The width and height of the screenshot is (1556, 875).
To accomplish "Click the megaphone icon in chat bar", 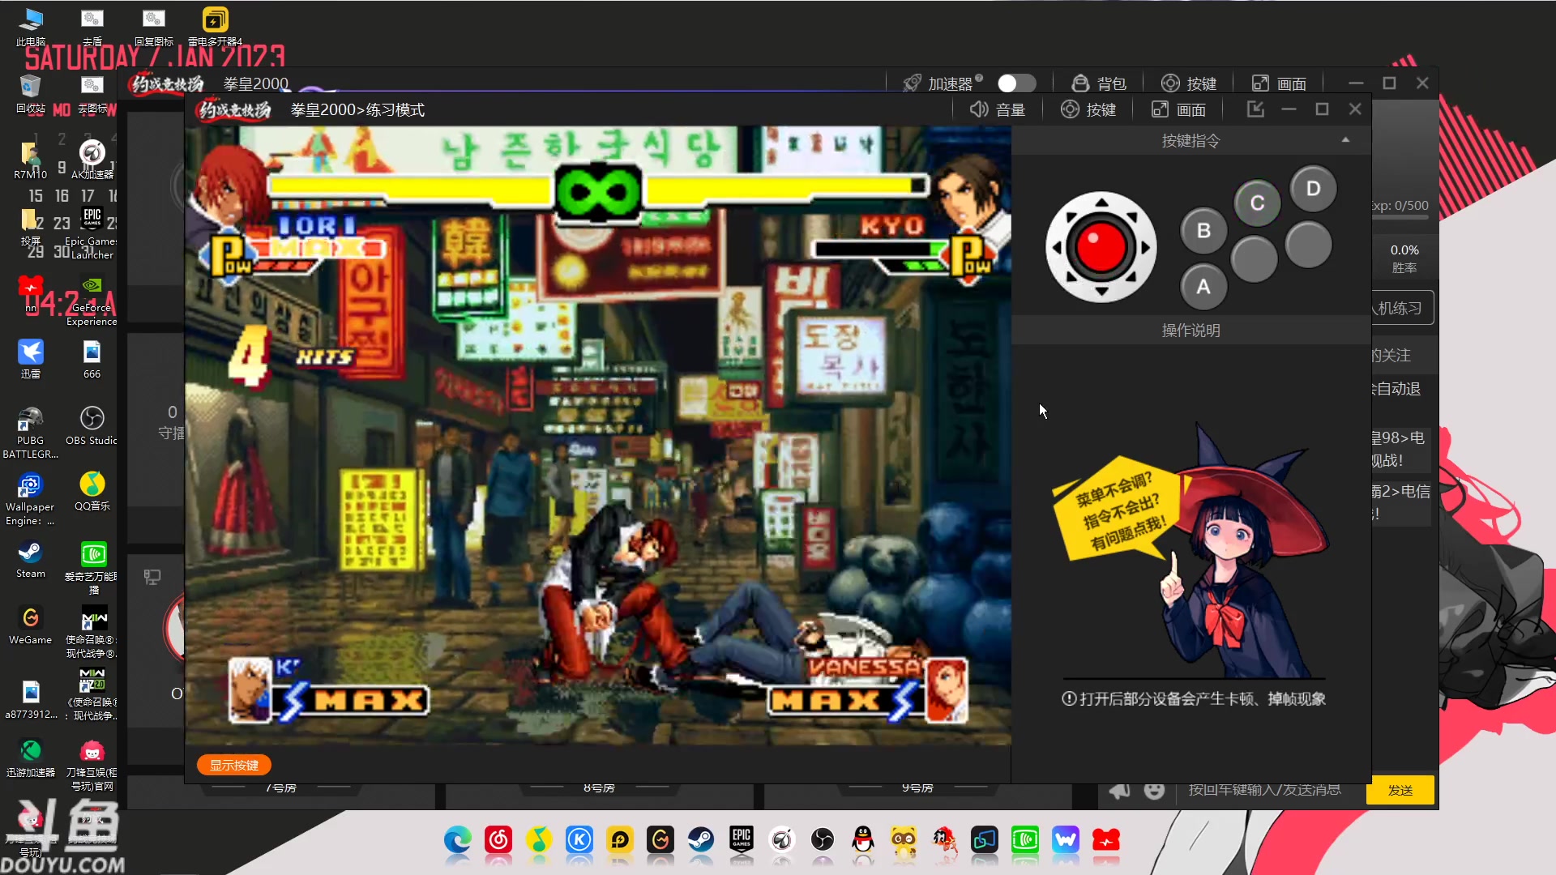I will click(x=1119, y=790).
